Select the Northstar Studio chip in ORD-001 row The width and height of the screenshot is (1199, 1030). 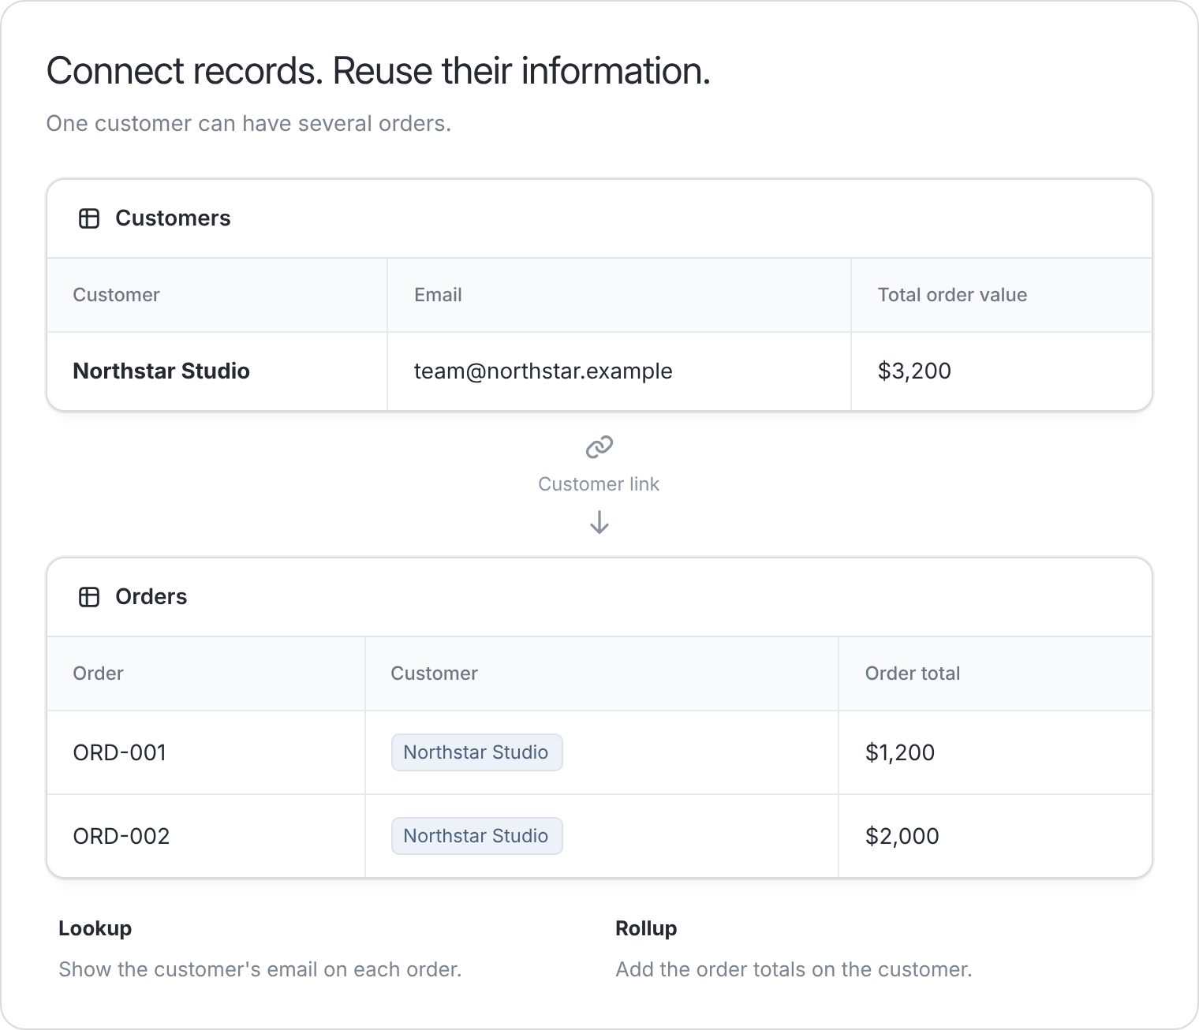coord(476,752)
